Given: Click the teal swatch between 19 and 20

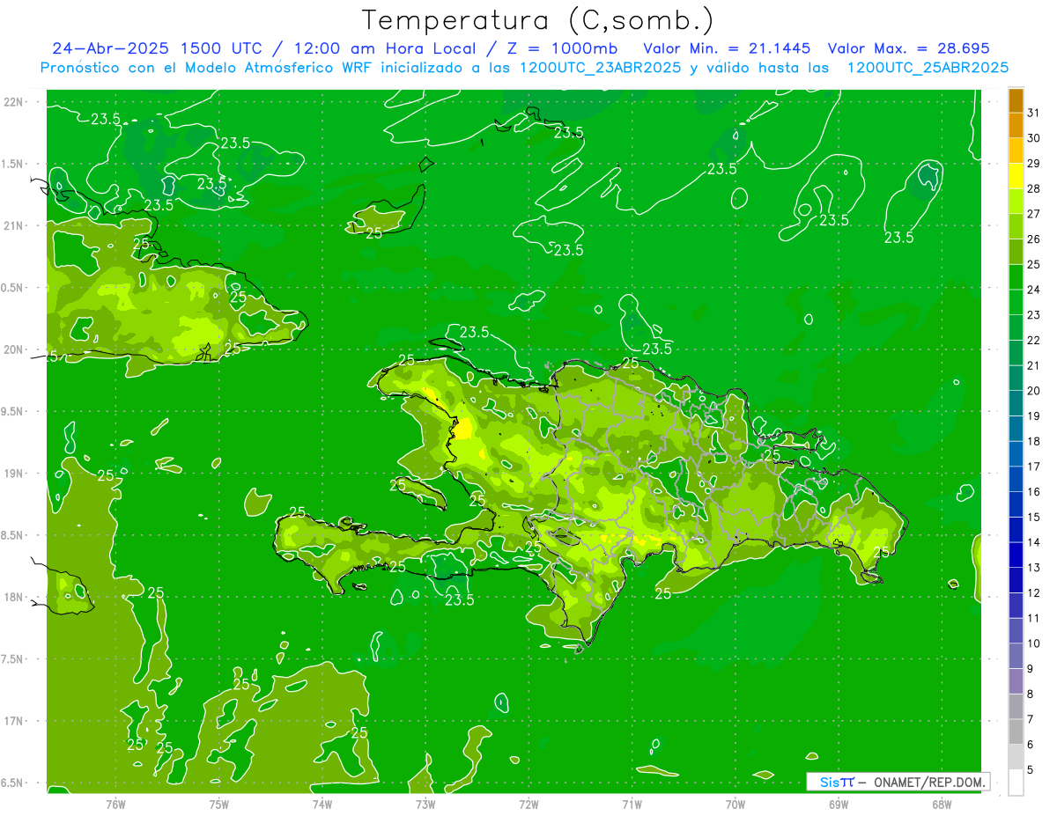Looking at the screenshot, I should click(1016, 404).
